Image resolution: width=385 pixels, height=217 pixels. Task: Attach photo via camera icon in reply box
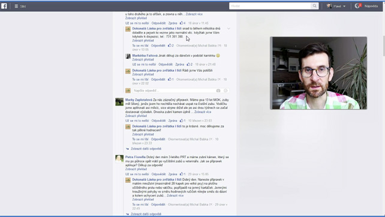218,91
